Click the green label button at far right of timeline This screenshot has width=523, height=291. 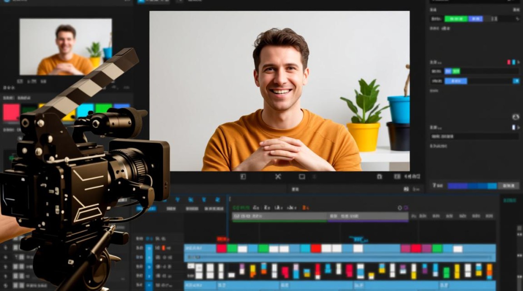pos(510,201)
